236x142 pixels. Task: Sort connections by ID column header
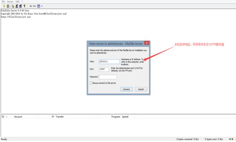3,117
